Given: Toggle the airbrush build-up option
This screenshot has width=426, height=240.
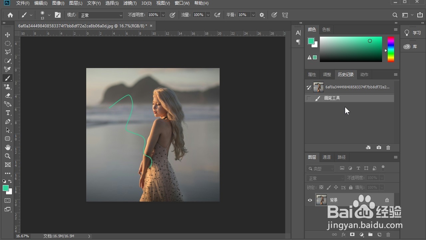Looking at the screenshot, I should tap(217, 15).
